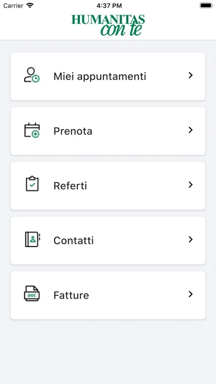Open Prenota using the right chevron
Viewport: 216px width, 384px height.
pos(191,130)
